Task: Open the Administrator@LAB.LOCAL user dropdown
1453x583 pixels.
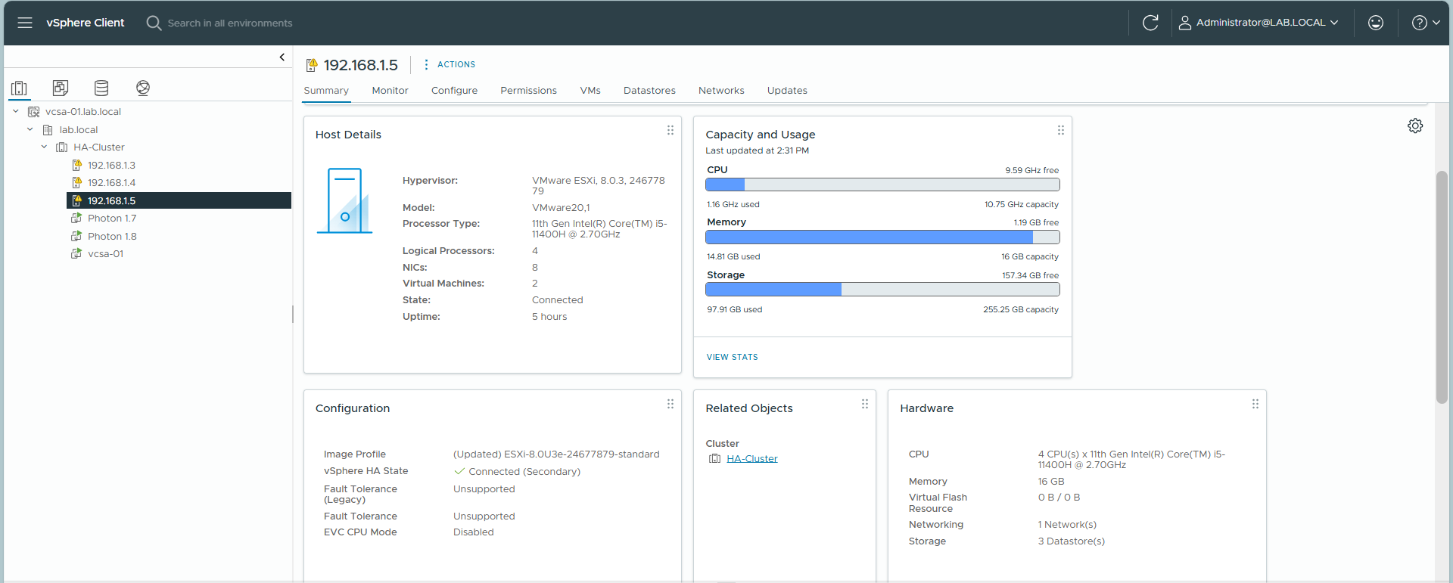Action: (1259, 23)
